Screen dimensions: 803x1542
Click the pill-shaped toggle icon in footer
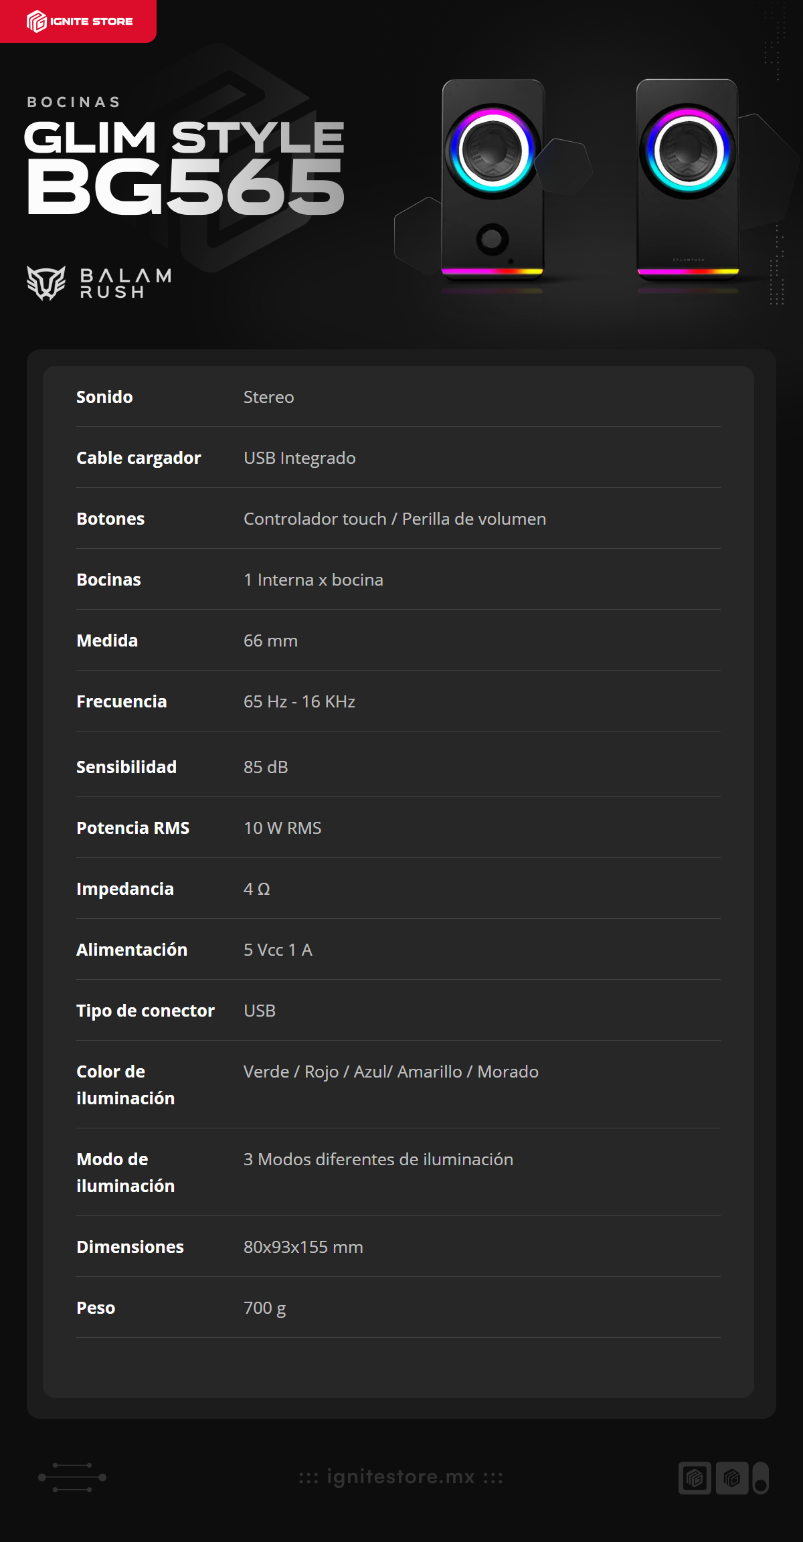[760, 1478]
